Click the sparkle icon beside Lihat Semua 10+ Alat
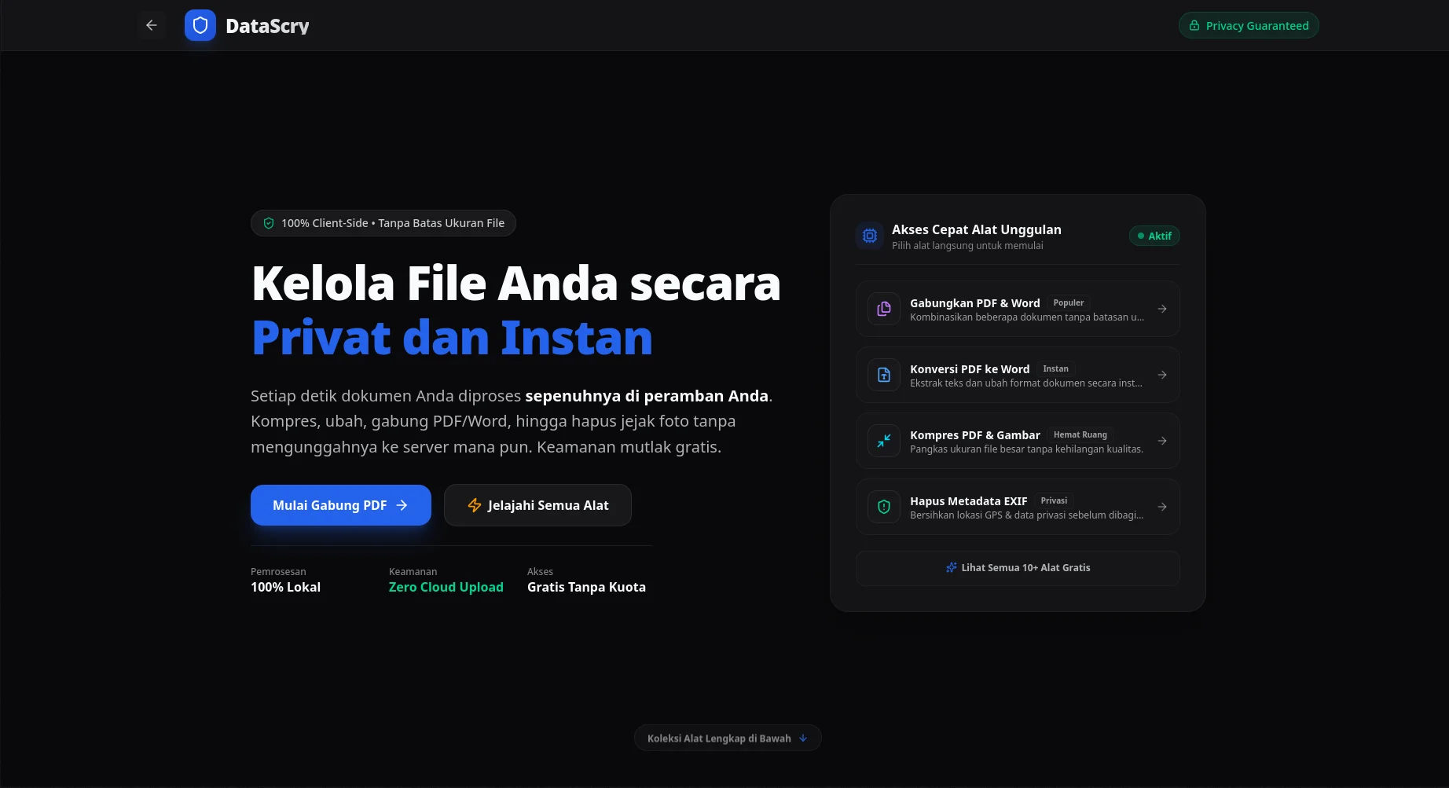Image resolution: width=1449 pixels, height=788 pixels. point(951,567)
